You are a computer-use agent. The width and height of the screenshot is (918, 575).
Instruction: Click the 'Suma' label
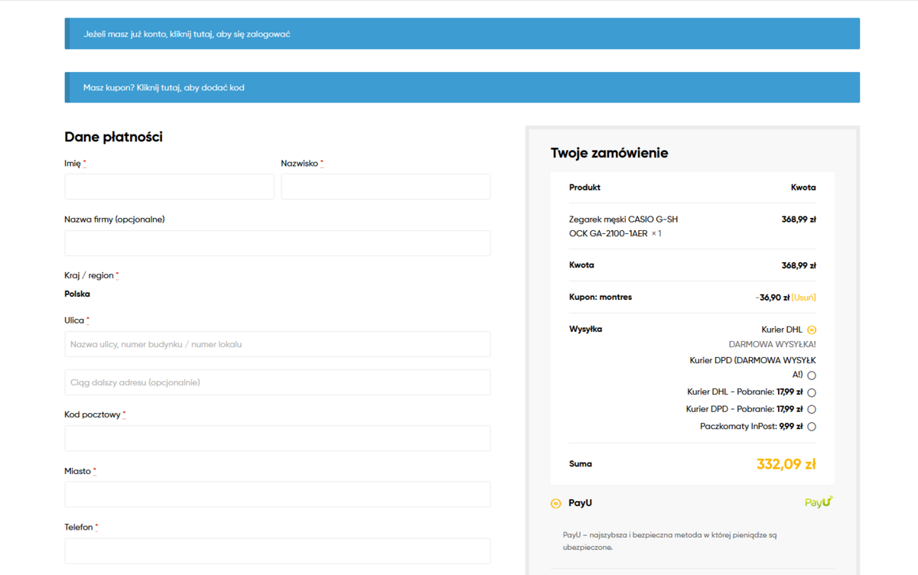(x=581, y=463)
